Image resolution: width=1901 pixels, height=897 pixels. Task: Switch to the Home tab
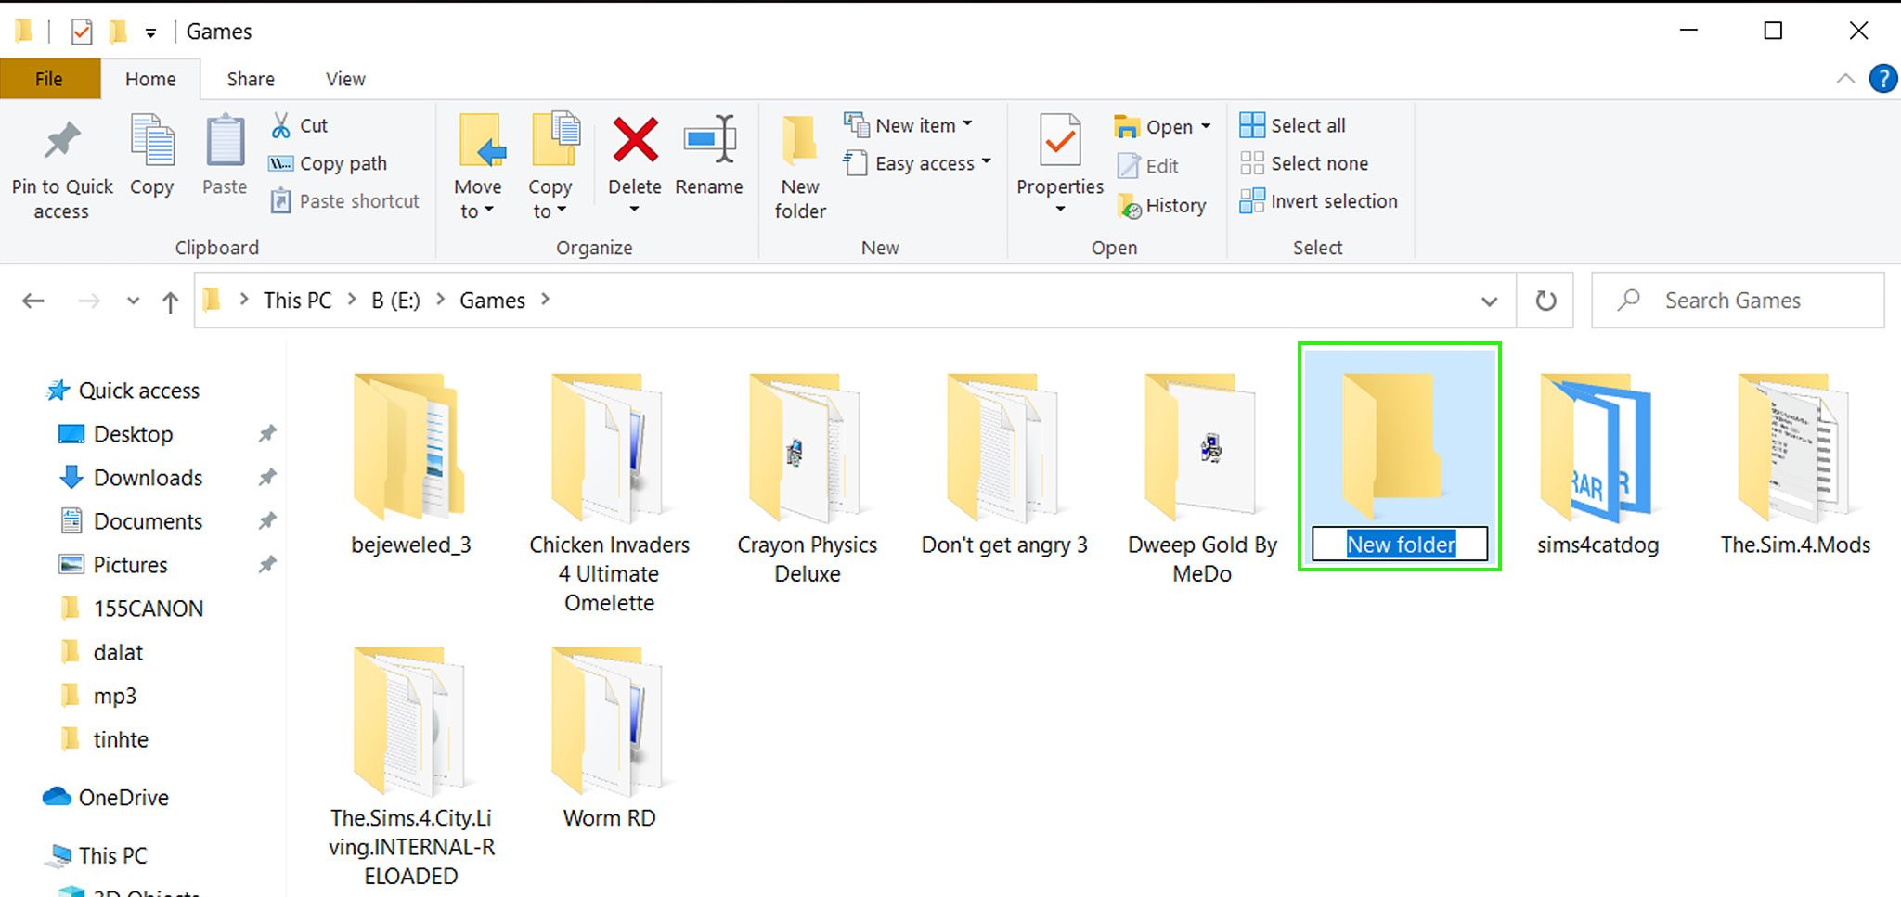[x=150, y=79]
